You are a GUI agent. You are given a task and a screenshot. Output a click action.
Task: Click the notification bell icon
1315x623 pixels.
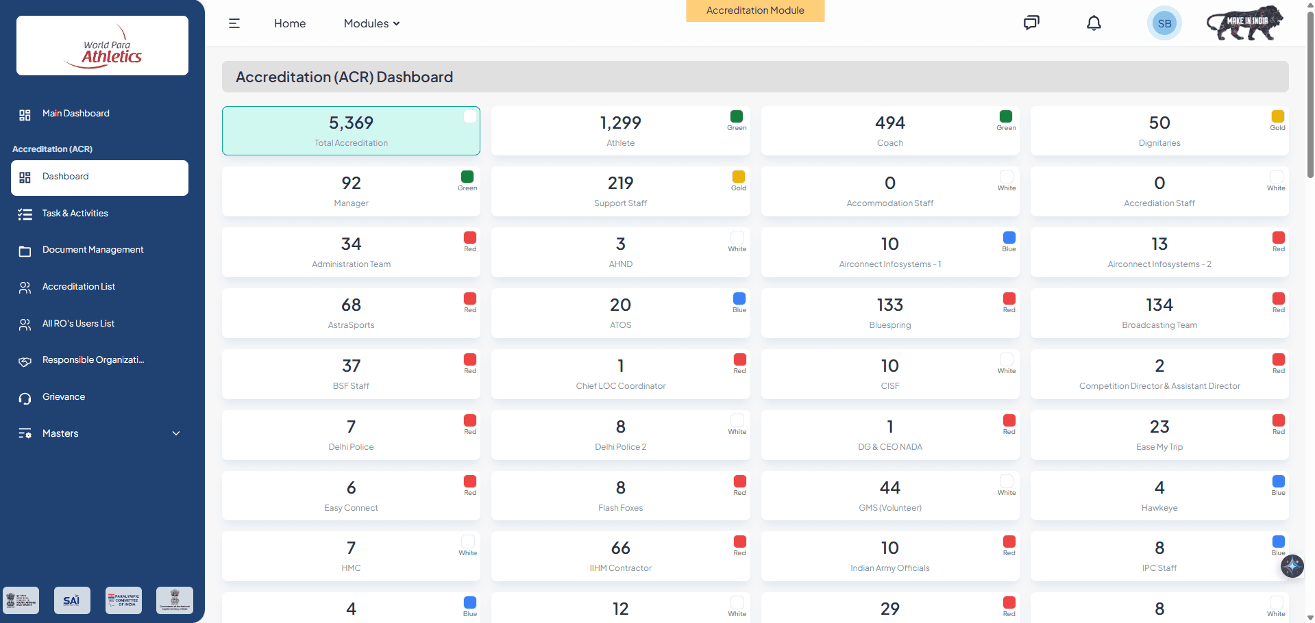(1094, 23)
